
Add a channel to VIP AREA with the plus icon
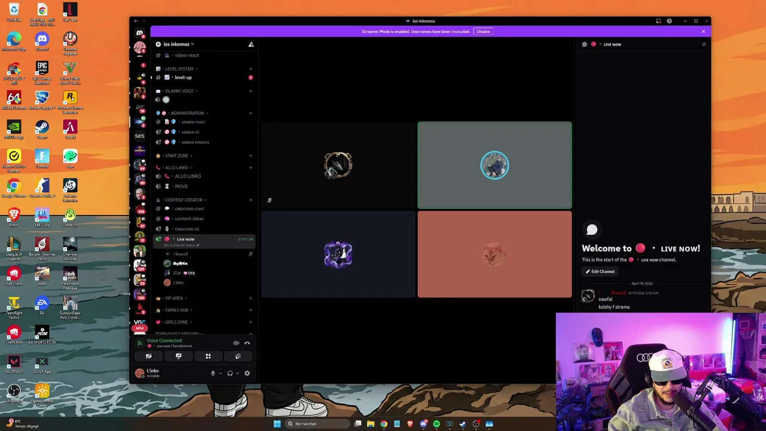pos(251,298)
